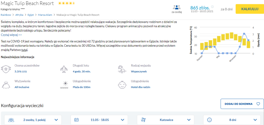264x125 pixels.
Task: Expand the 8 dni duration dropdown
Action: [232, 120]
